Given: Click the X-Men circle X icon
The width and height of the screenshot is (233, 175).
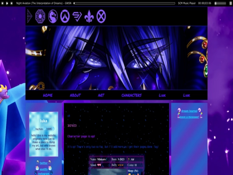Looking at the screenshot, I should click(101, 16).
